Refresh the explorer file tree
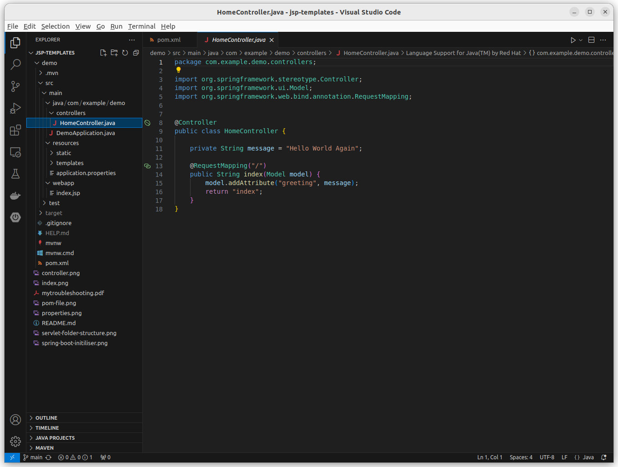Viewport: 618px width, 467px height. 125,53
